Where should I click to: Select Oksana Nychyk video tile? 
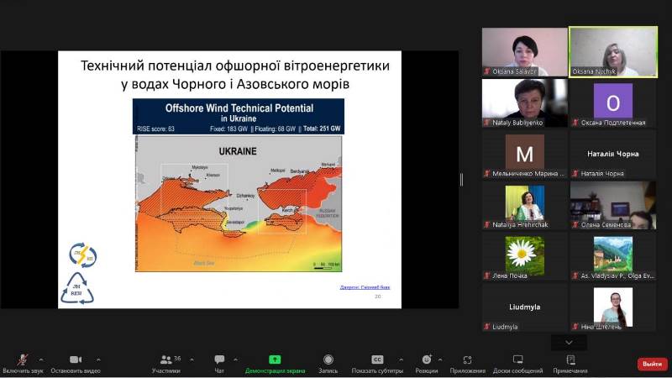[613, 52]
